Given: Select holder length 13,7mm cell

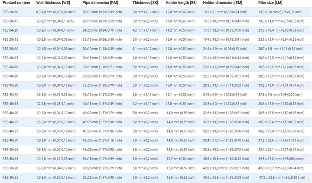Looking at the screenshot, I should coord(180,159).
